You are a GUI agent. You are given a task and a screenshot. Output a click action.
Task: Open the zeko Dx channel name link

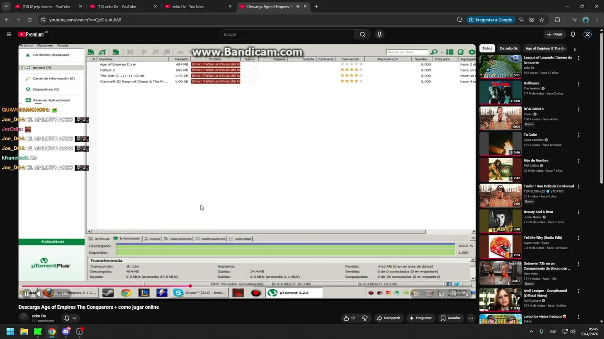(39, 316)
